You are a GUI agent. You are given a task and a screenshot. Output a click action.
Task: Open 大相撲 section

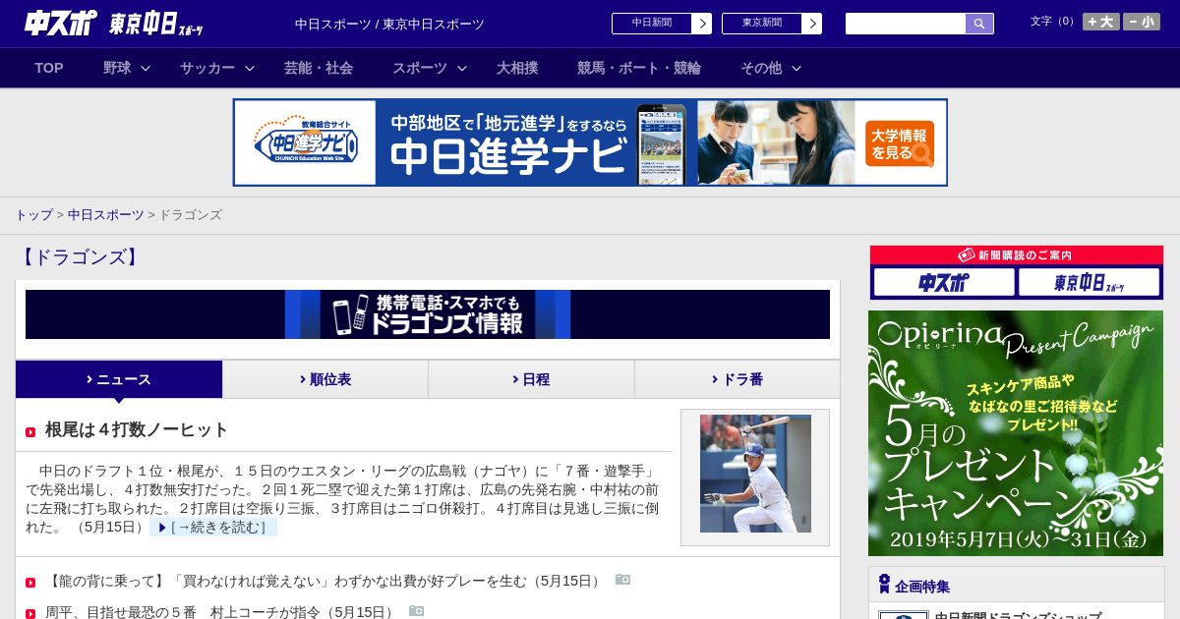tap(517, 68)
